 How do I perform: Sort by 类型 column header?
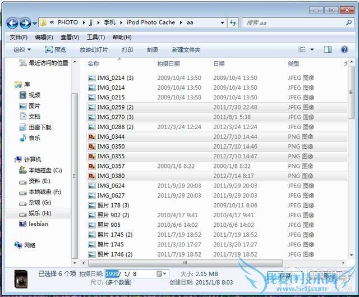[x=293, y=63]
